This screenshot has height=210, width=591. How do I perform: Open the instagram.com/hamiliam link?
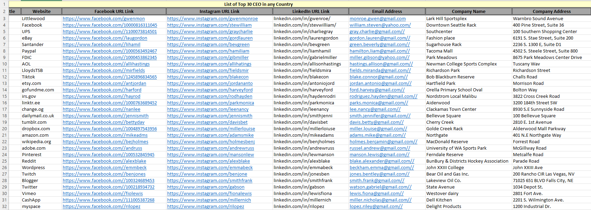[x=208, y=51]
